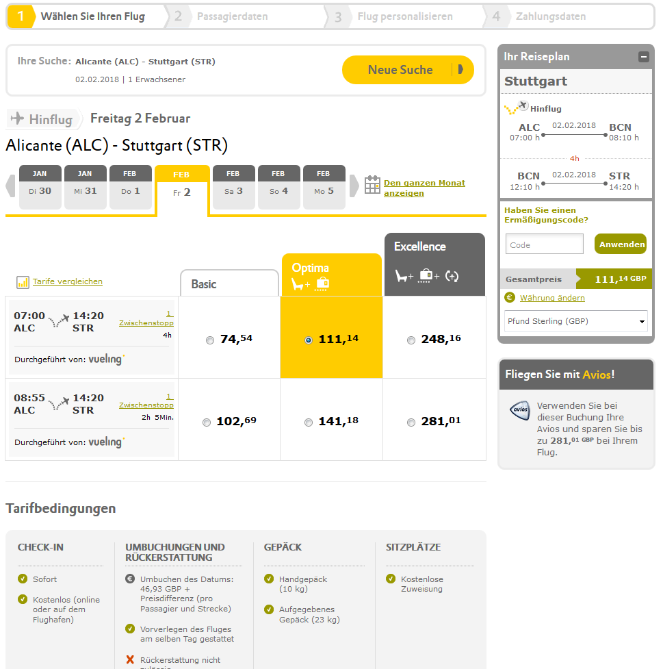663x669 pixels.
Task: Collapse Ihr Reiseplan with minus icon
Action: pyautogui.click(x=643, y=57)
